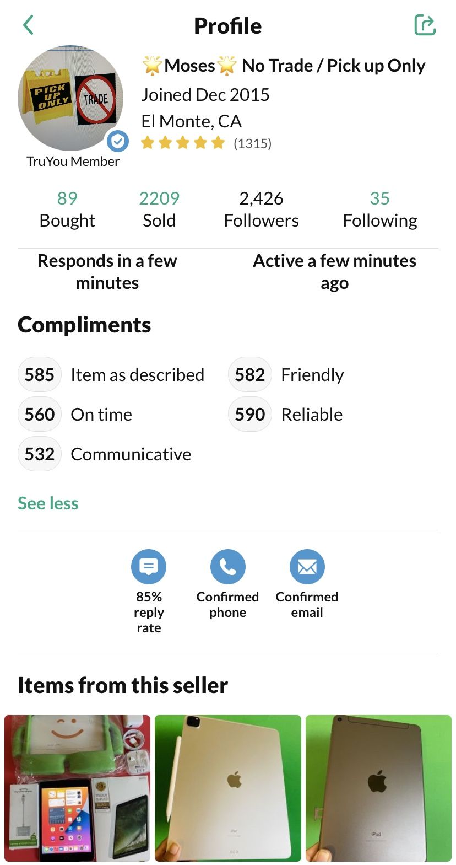Viewport: 456px width, 865px height.
Task: Tap the seller profile picture
Action: tap(70, 98)
